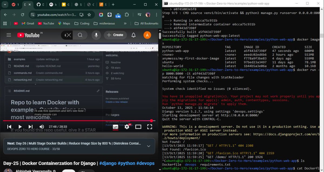Open the #devops hashtag link
The image size is (324, 172).
[146, 163]
